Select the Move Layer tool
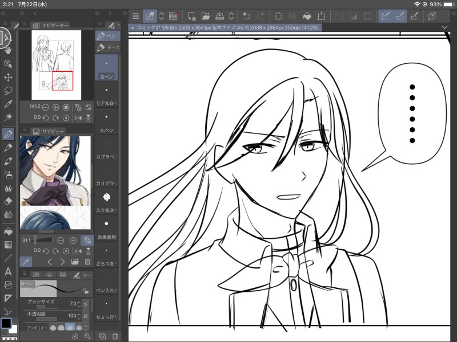457x342 pixels. pyautogui.click(x=8, y=77)
